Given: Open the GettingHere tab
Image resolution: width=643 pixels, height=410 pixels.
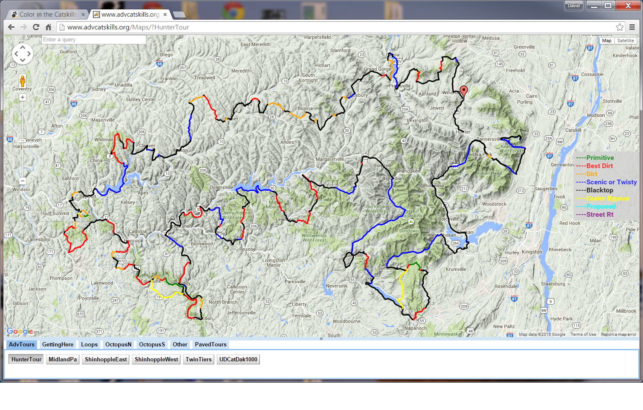Looking at the screenshot, I should point(58,345).
